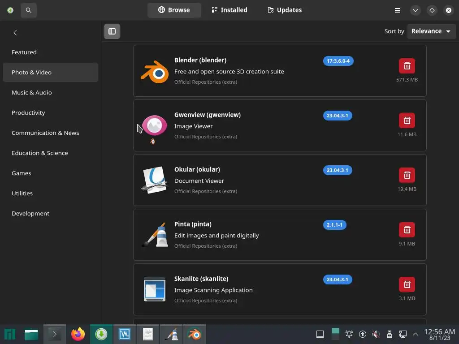Select the Music & Audio category
The width and height of the screenshot is (459, 344).
(50, 92)
